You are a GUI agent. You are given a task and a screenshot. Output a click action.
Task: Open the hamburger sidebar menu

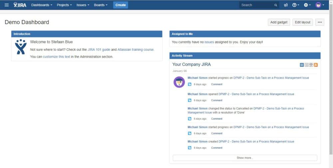click(7, 5)
